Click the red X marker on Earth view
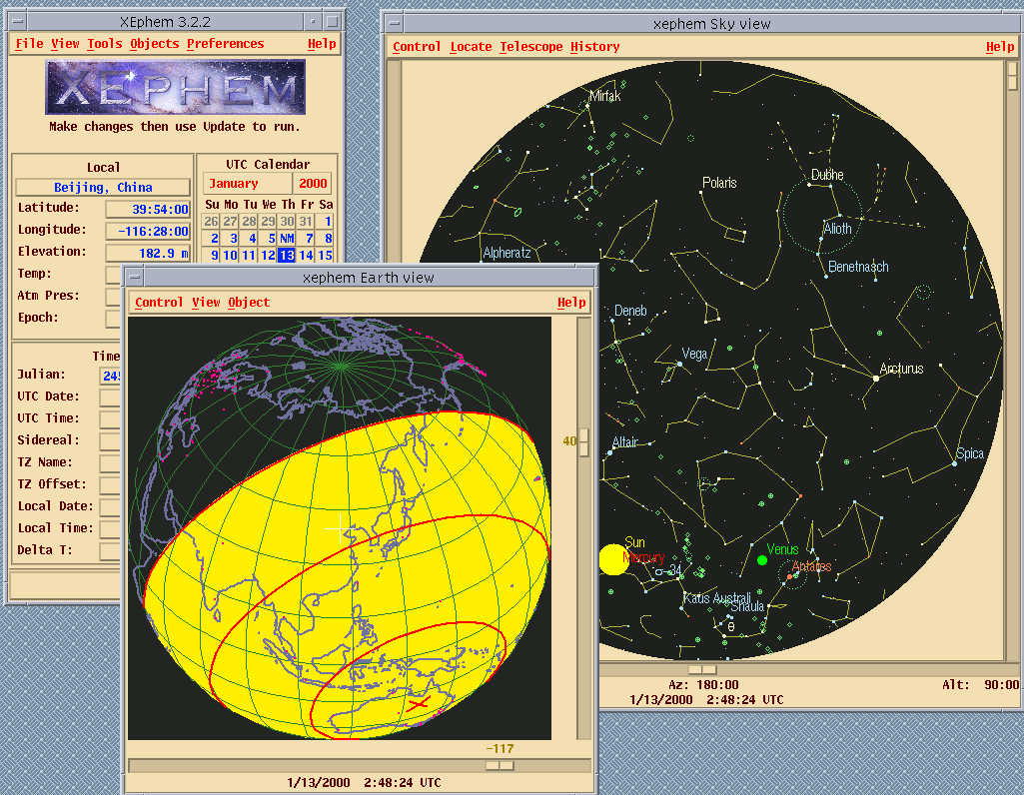This screenshot has height=795, width=1024. (x=419, y=704)
